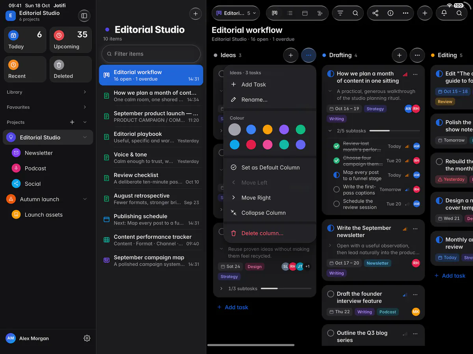The image size is (473, 354).
Task: Open the toolbar more options ellipsis beside info
Action: pos(405,13)
